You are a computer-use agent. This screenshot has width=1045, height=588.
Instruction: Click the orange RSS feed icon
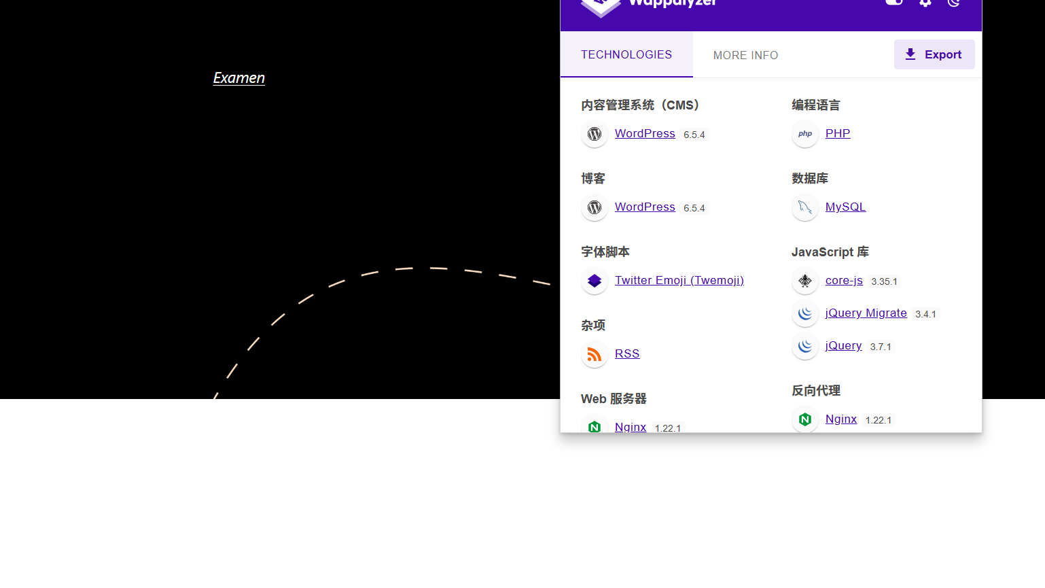pos(595,354)
